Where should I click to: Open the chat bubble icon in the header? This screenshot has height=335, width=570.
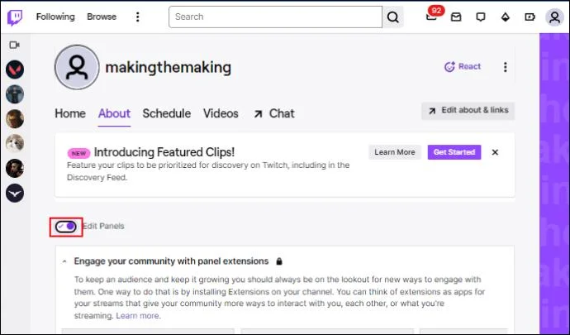click(x=481, y=17)
